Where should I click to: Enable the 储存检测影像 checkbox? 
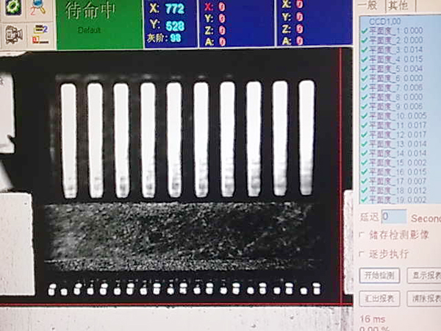(x=362, y=235)
